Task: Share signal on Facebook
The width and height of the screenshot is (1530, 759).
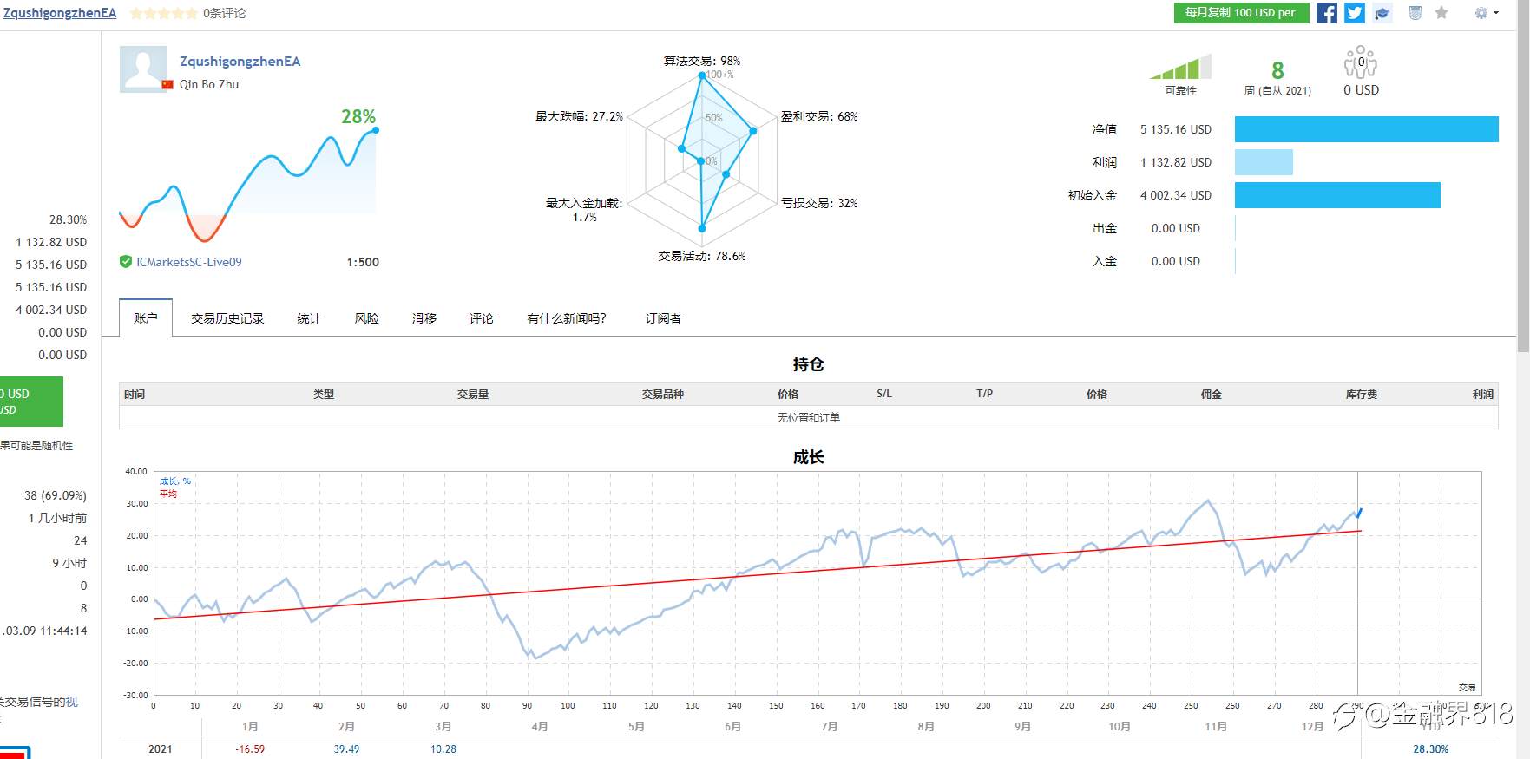Action: coord(1326,13)
